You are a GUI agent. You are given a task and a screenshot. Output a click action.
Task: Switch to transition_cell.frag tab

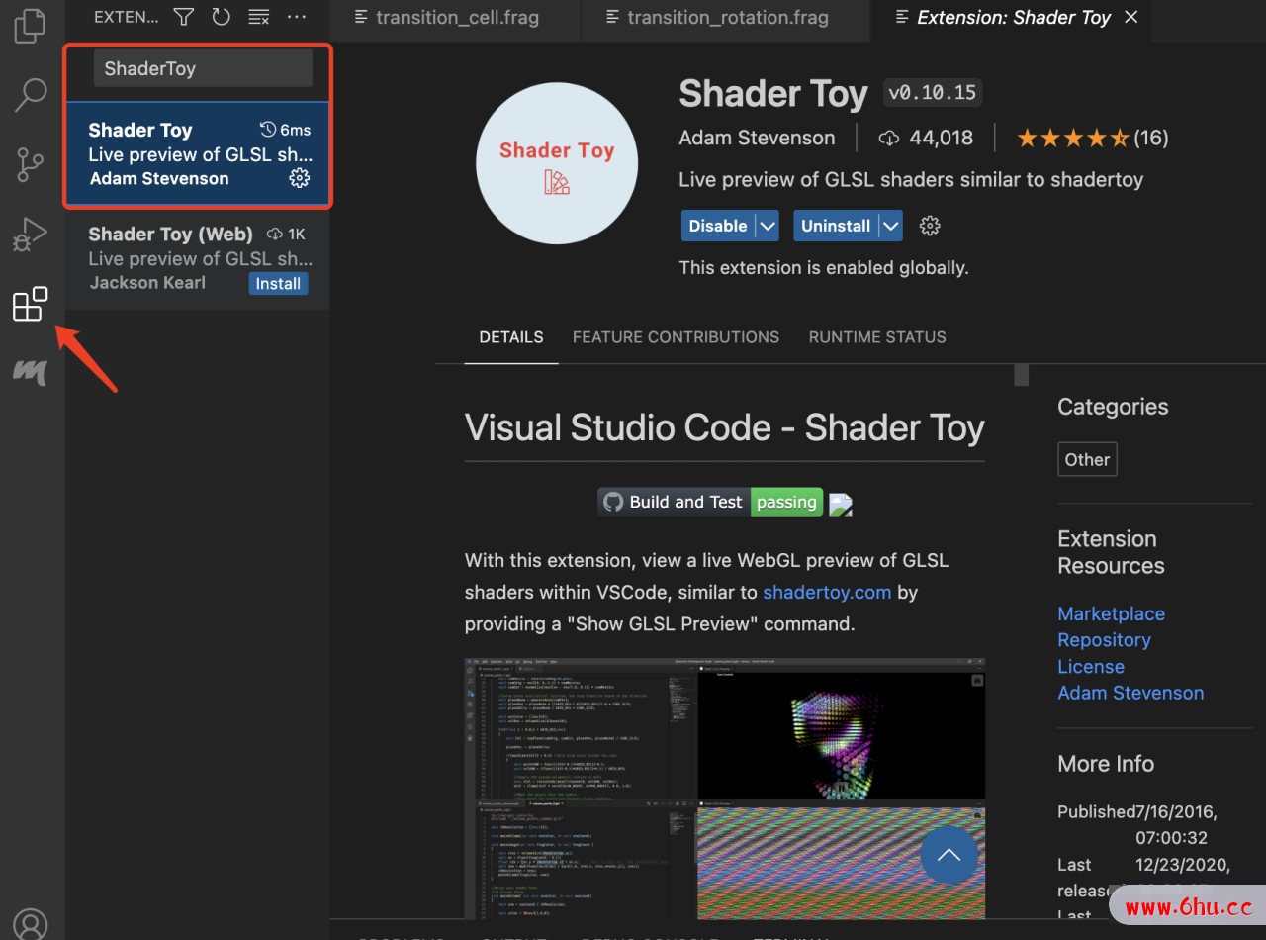[456, 17]
